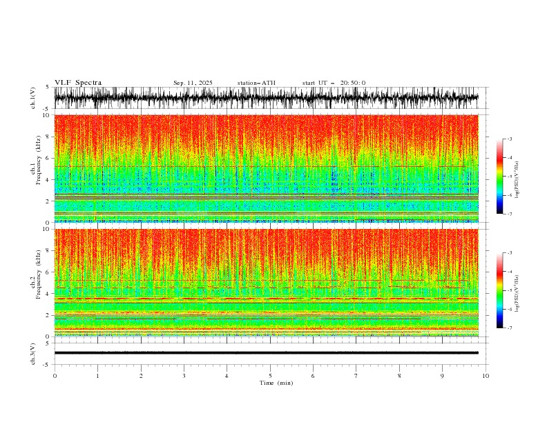Click the ch.1 Frequency (kHz) axis label

(36, 161)
